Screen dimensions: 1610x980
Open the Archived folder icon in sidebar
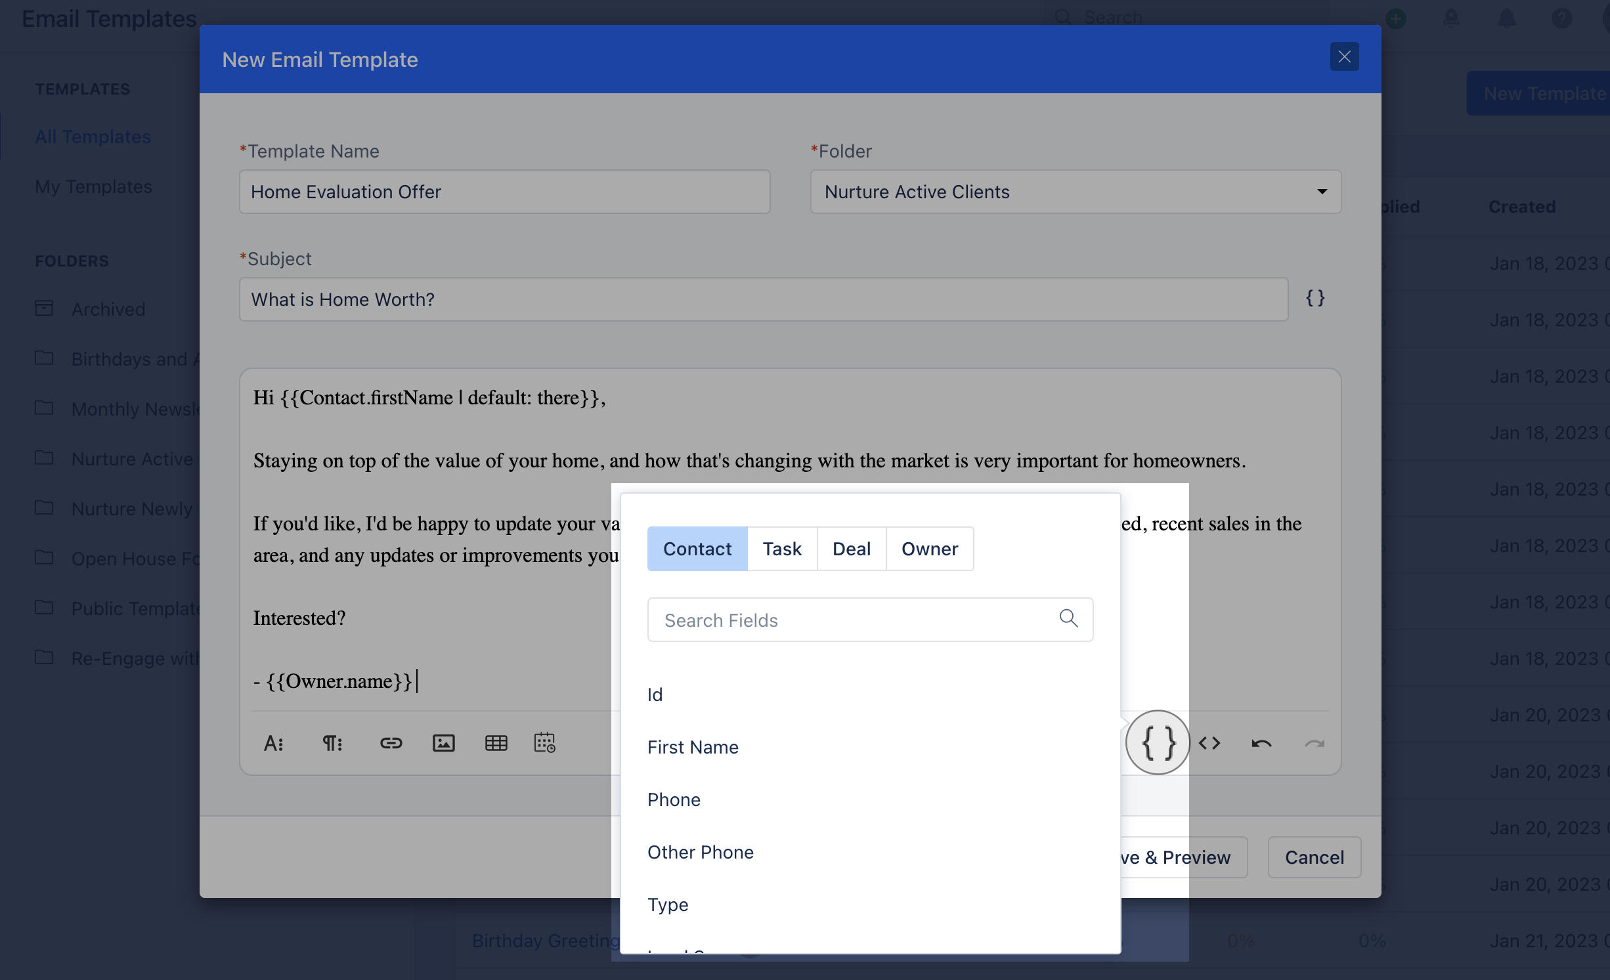click(44, 308)
